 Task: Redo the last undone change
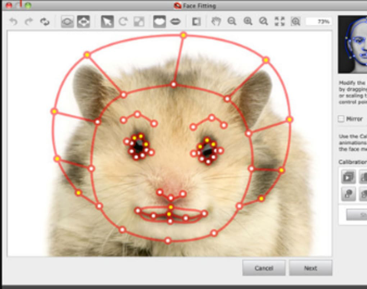tap(29, 22)
